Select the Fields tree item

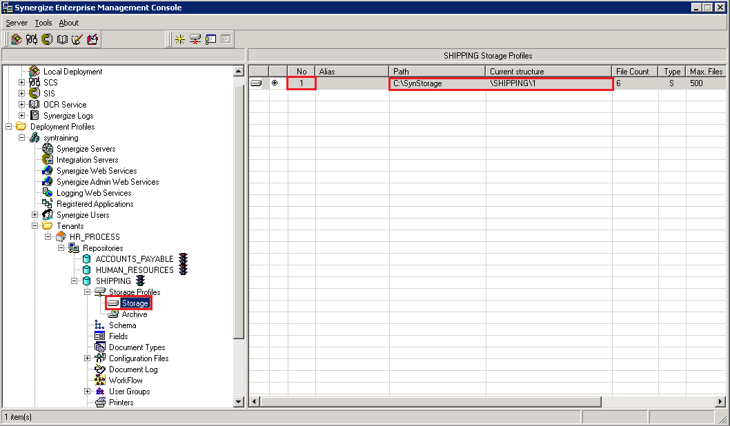click(x=118, y=336)
